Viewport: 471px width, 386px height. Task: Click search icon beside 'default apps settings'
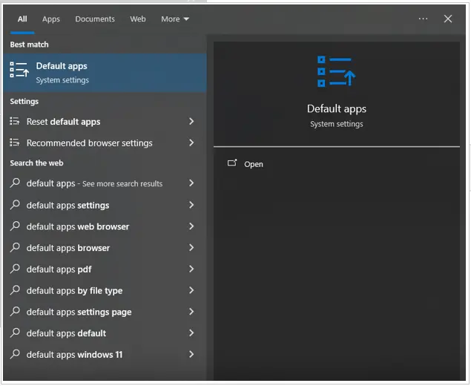tap(15, 205)
